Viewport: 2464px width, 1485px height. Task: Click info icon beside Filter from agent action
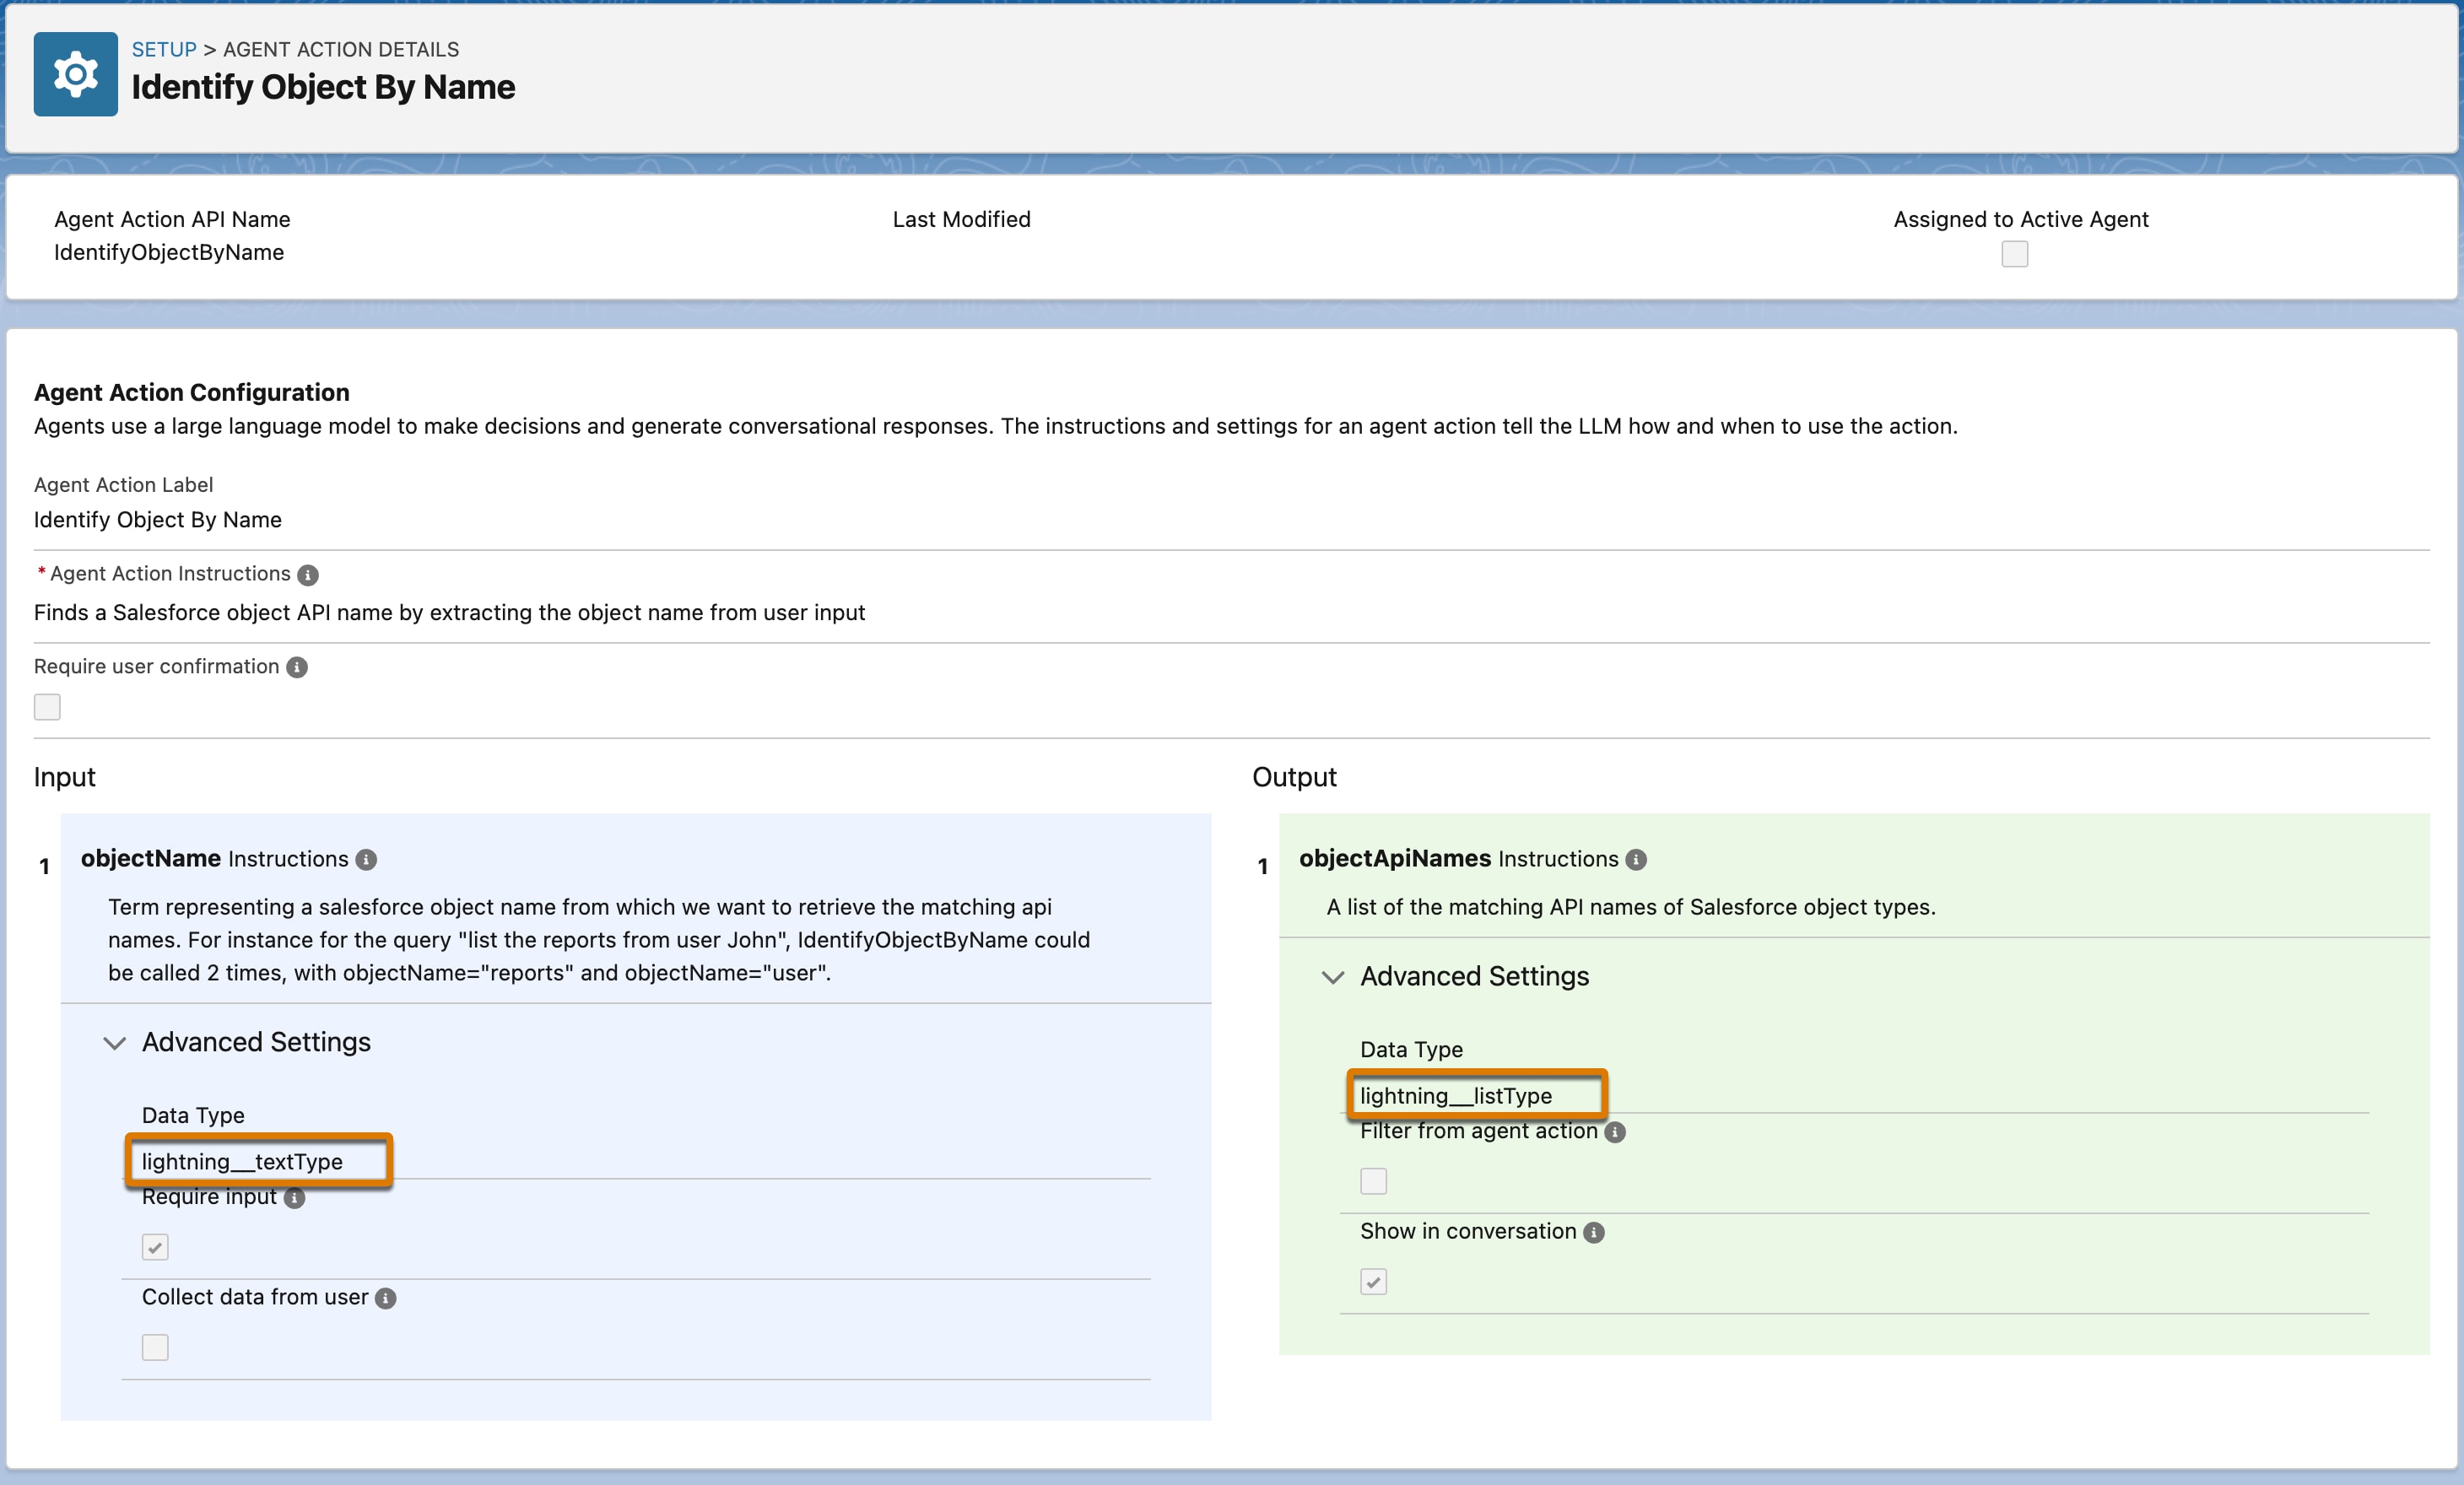click(1615, 1132)
